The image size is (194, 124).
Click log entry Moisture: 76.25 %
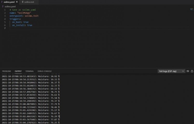31,122
